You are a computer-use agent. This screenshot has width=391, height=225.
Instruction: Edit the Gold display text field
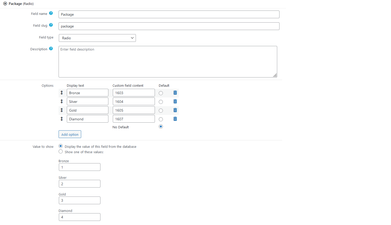88,110
